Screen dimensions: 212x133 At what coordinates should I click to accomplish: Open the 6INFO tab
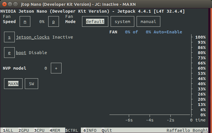[x=90, y=130]
